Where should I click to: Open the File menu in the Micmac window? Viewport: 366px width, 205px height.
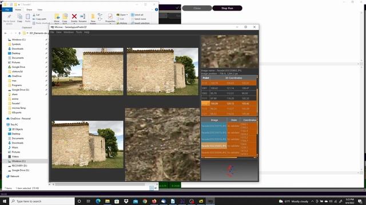click(x=52, y=32)
